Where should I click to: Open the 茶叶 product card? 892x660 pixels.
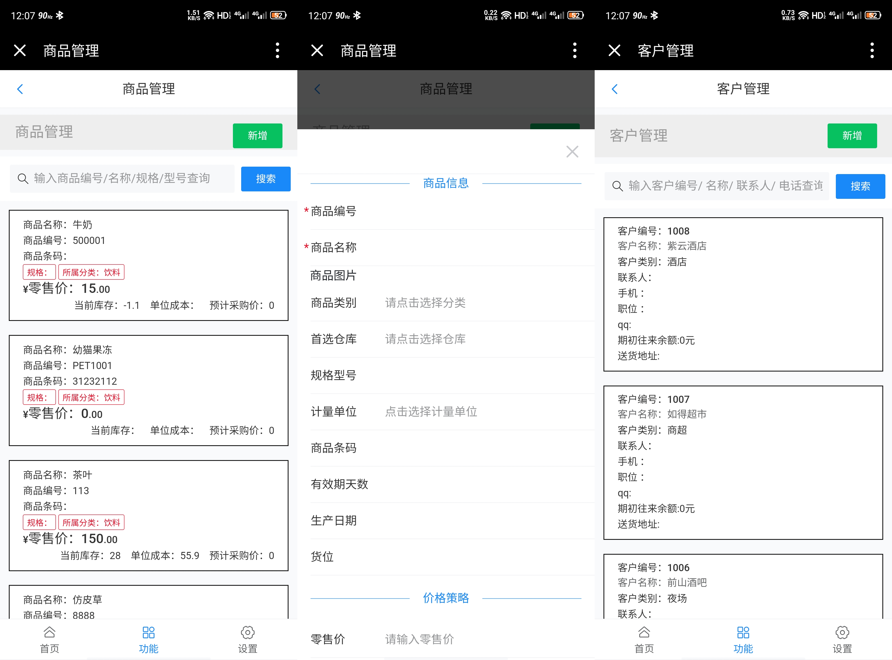[148, 515]
